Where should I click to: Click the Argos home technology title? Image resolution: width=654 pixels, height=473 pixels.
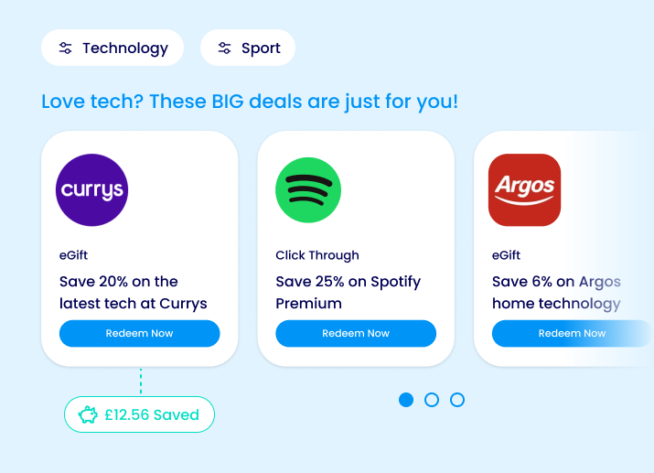tap(556, 293)
